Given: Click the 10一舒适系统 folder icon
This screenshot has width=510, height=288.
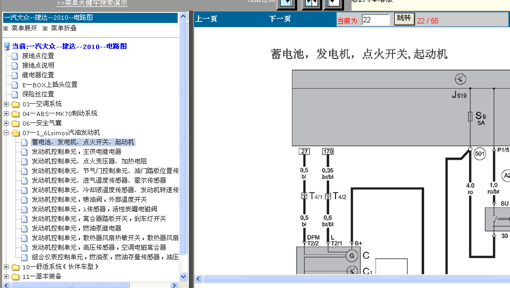Looking at the screenshot, I should [x=15, y=267].
